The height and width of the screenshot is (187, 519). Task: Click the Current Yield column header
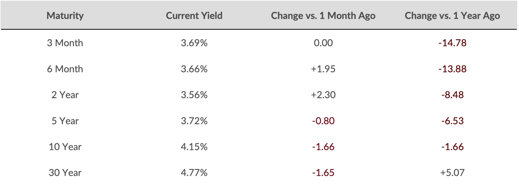(x=194, y=16)
